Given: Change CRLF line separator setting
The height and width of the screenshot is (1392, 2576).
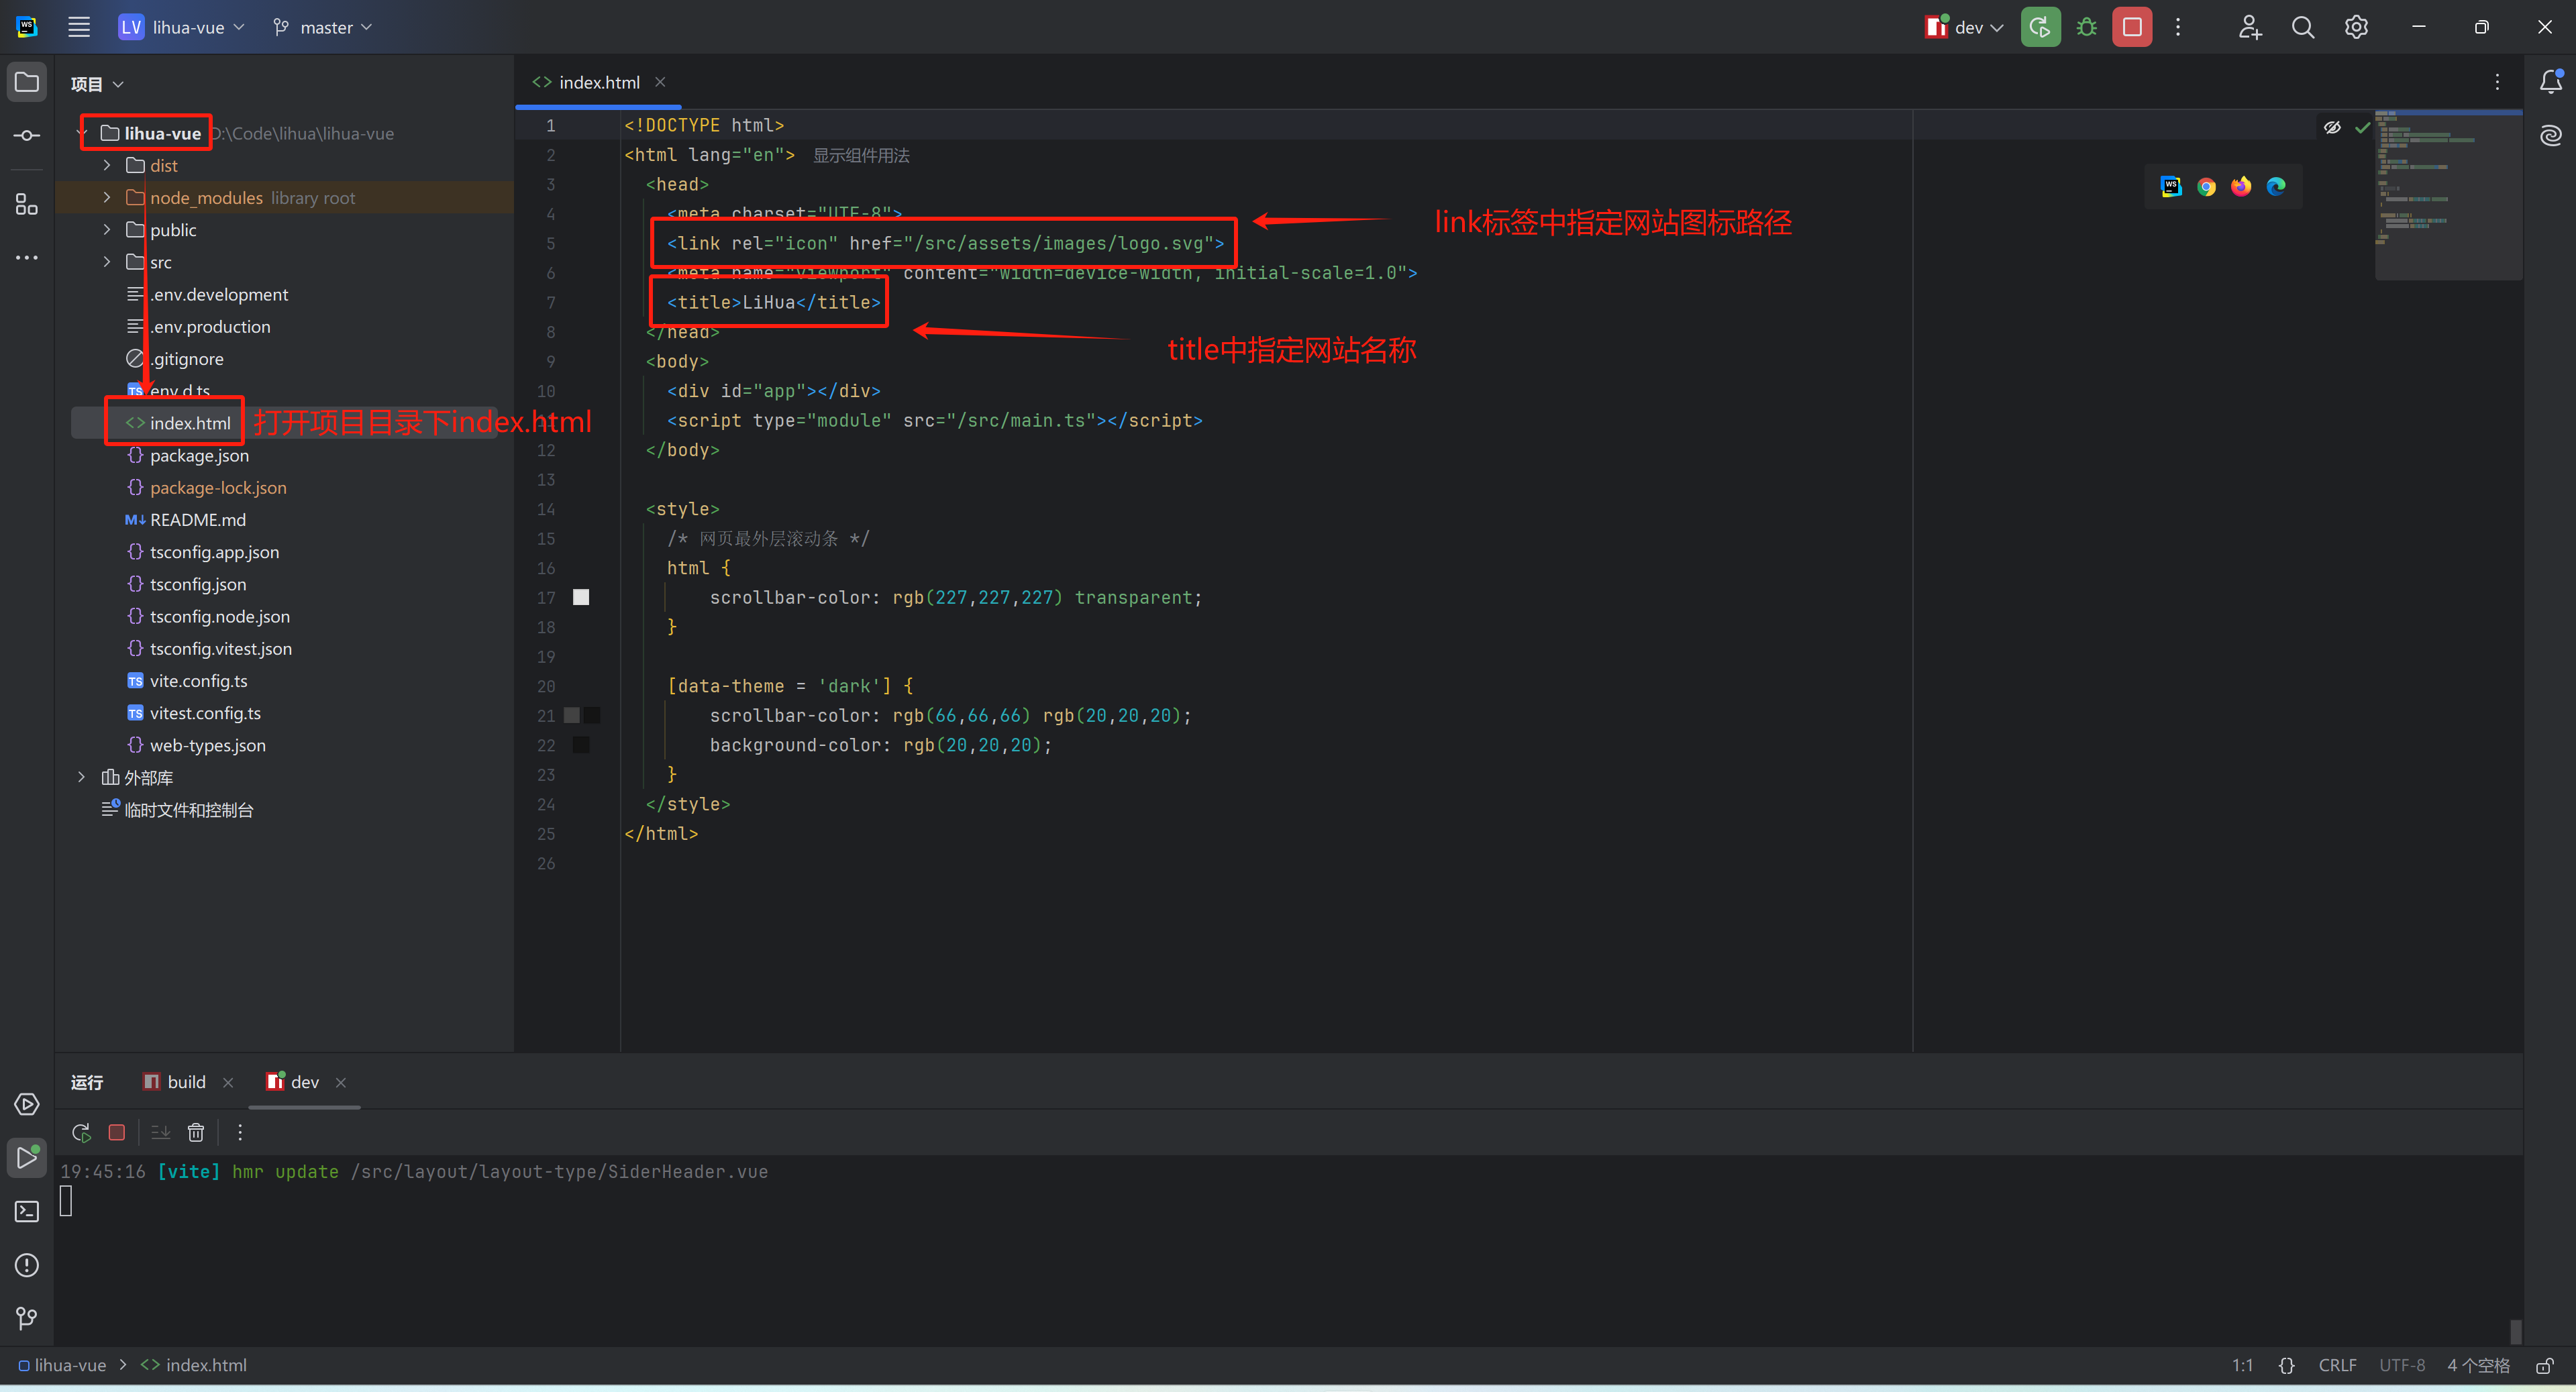Looking at the screenshot, I should [x=2337, y=1365].
